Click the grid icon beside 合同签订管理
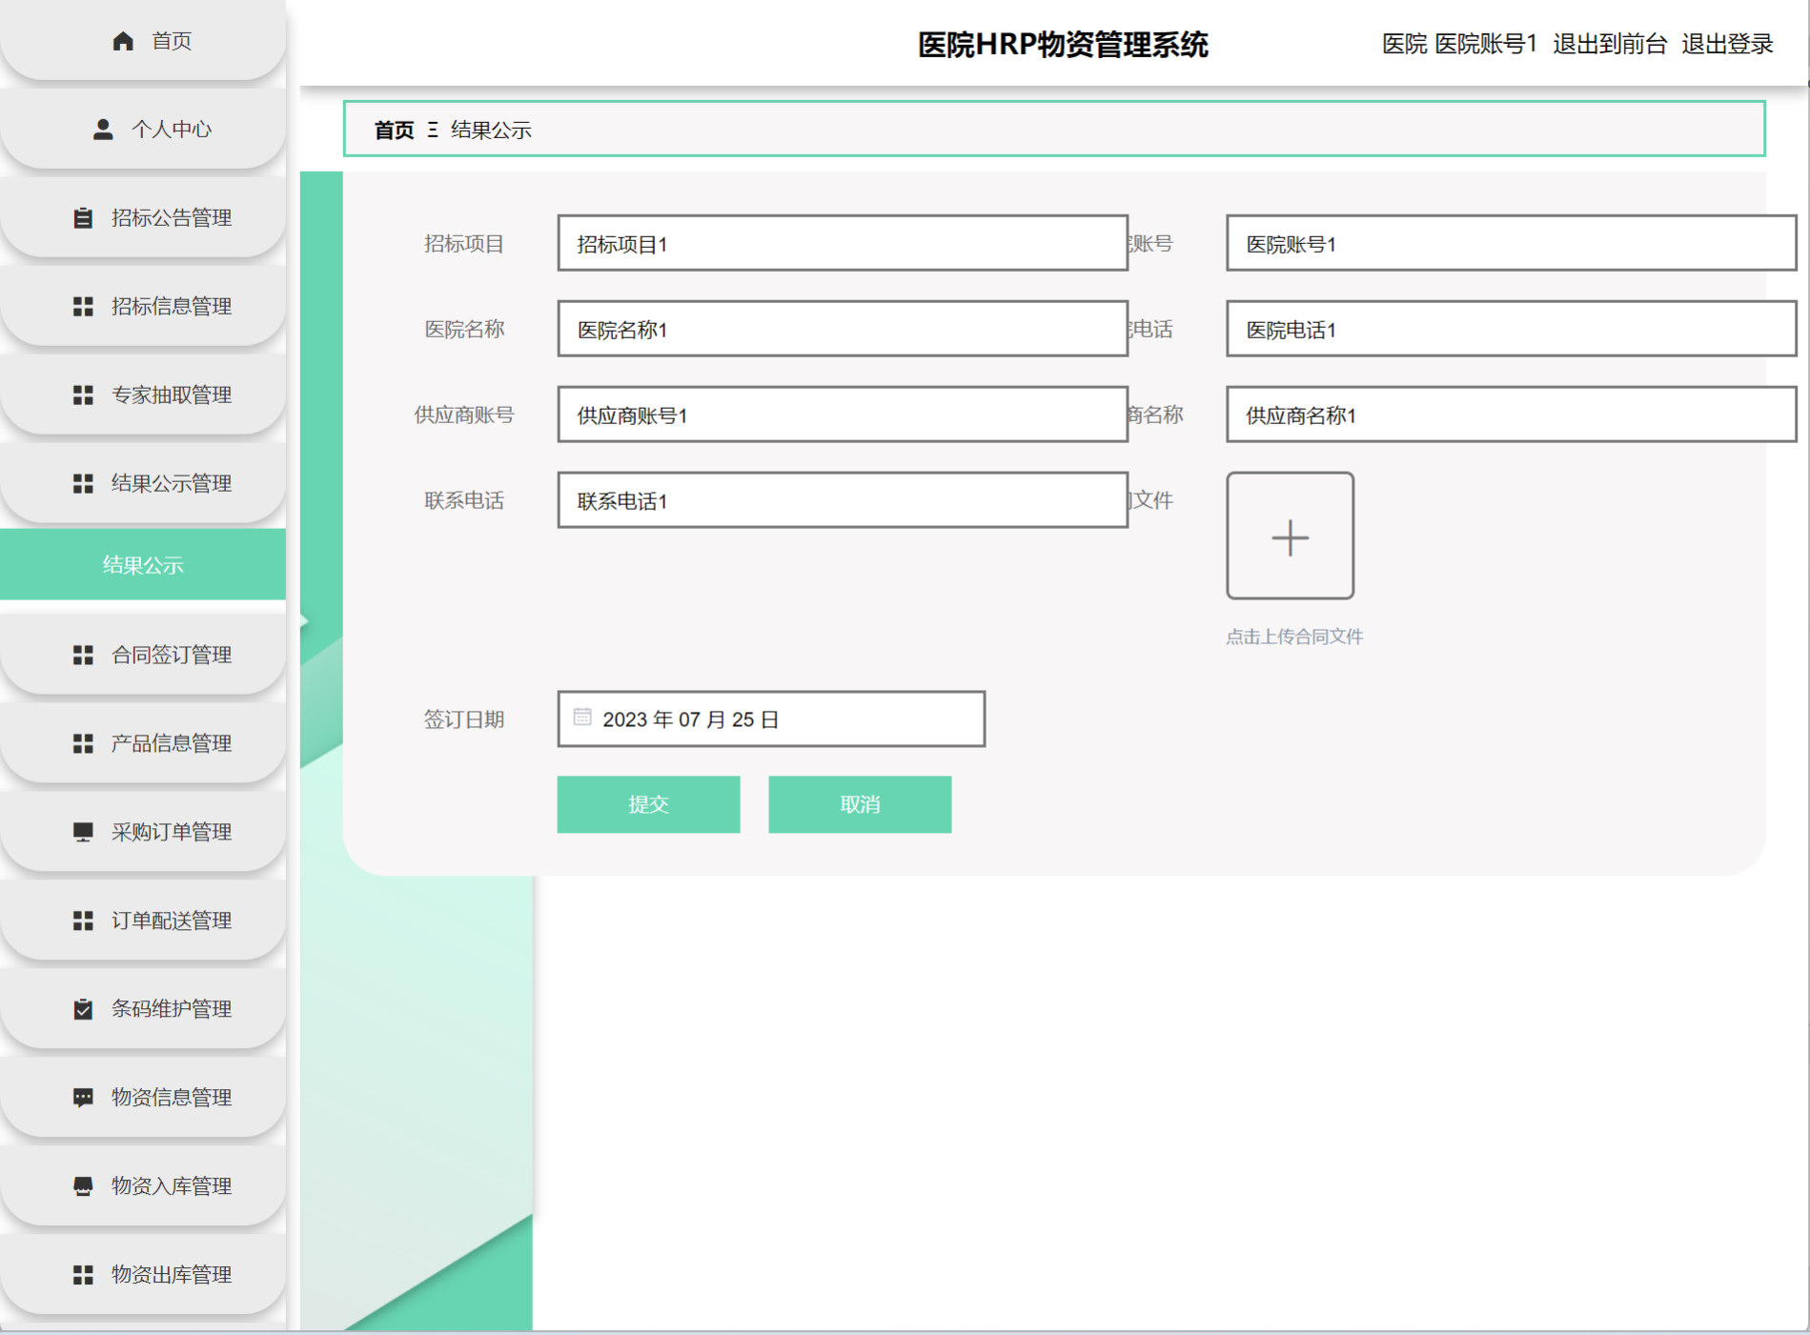Viewport: 1810px width, 1335px height. pos(83,656)
